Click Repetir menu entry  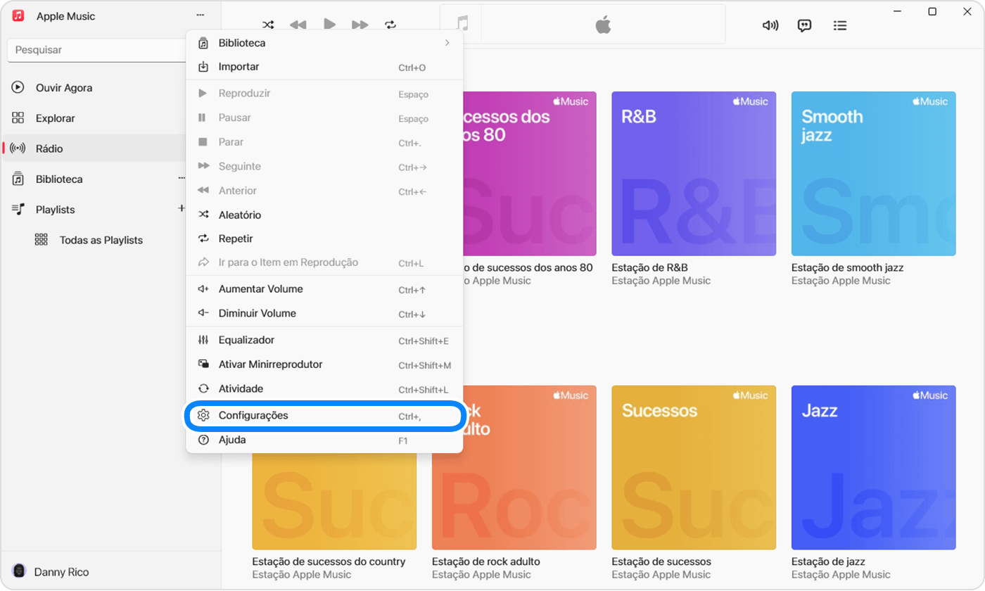tap(324, 239)
